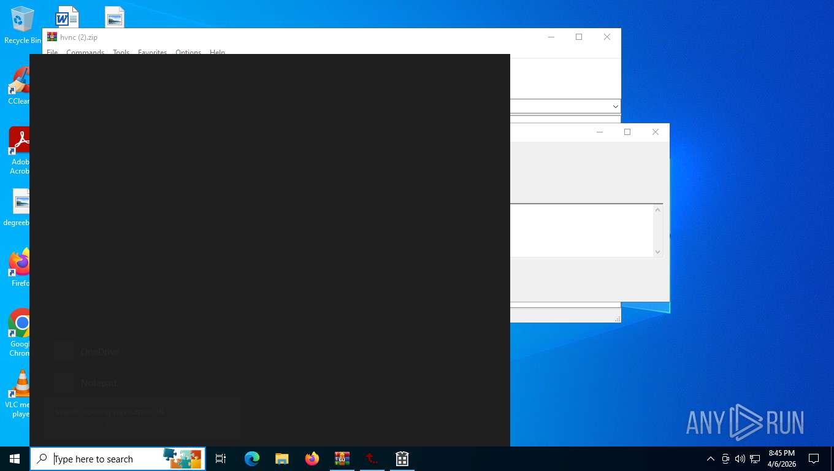The height and width of the screenshot is (471, 834).
Task: Close the gray dialog window
Action: pos(655,132)
